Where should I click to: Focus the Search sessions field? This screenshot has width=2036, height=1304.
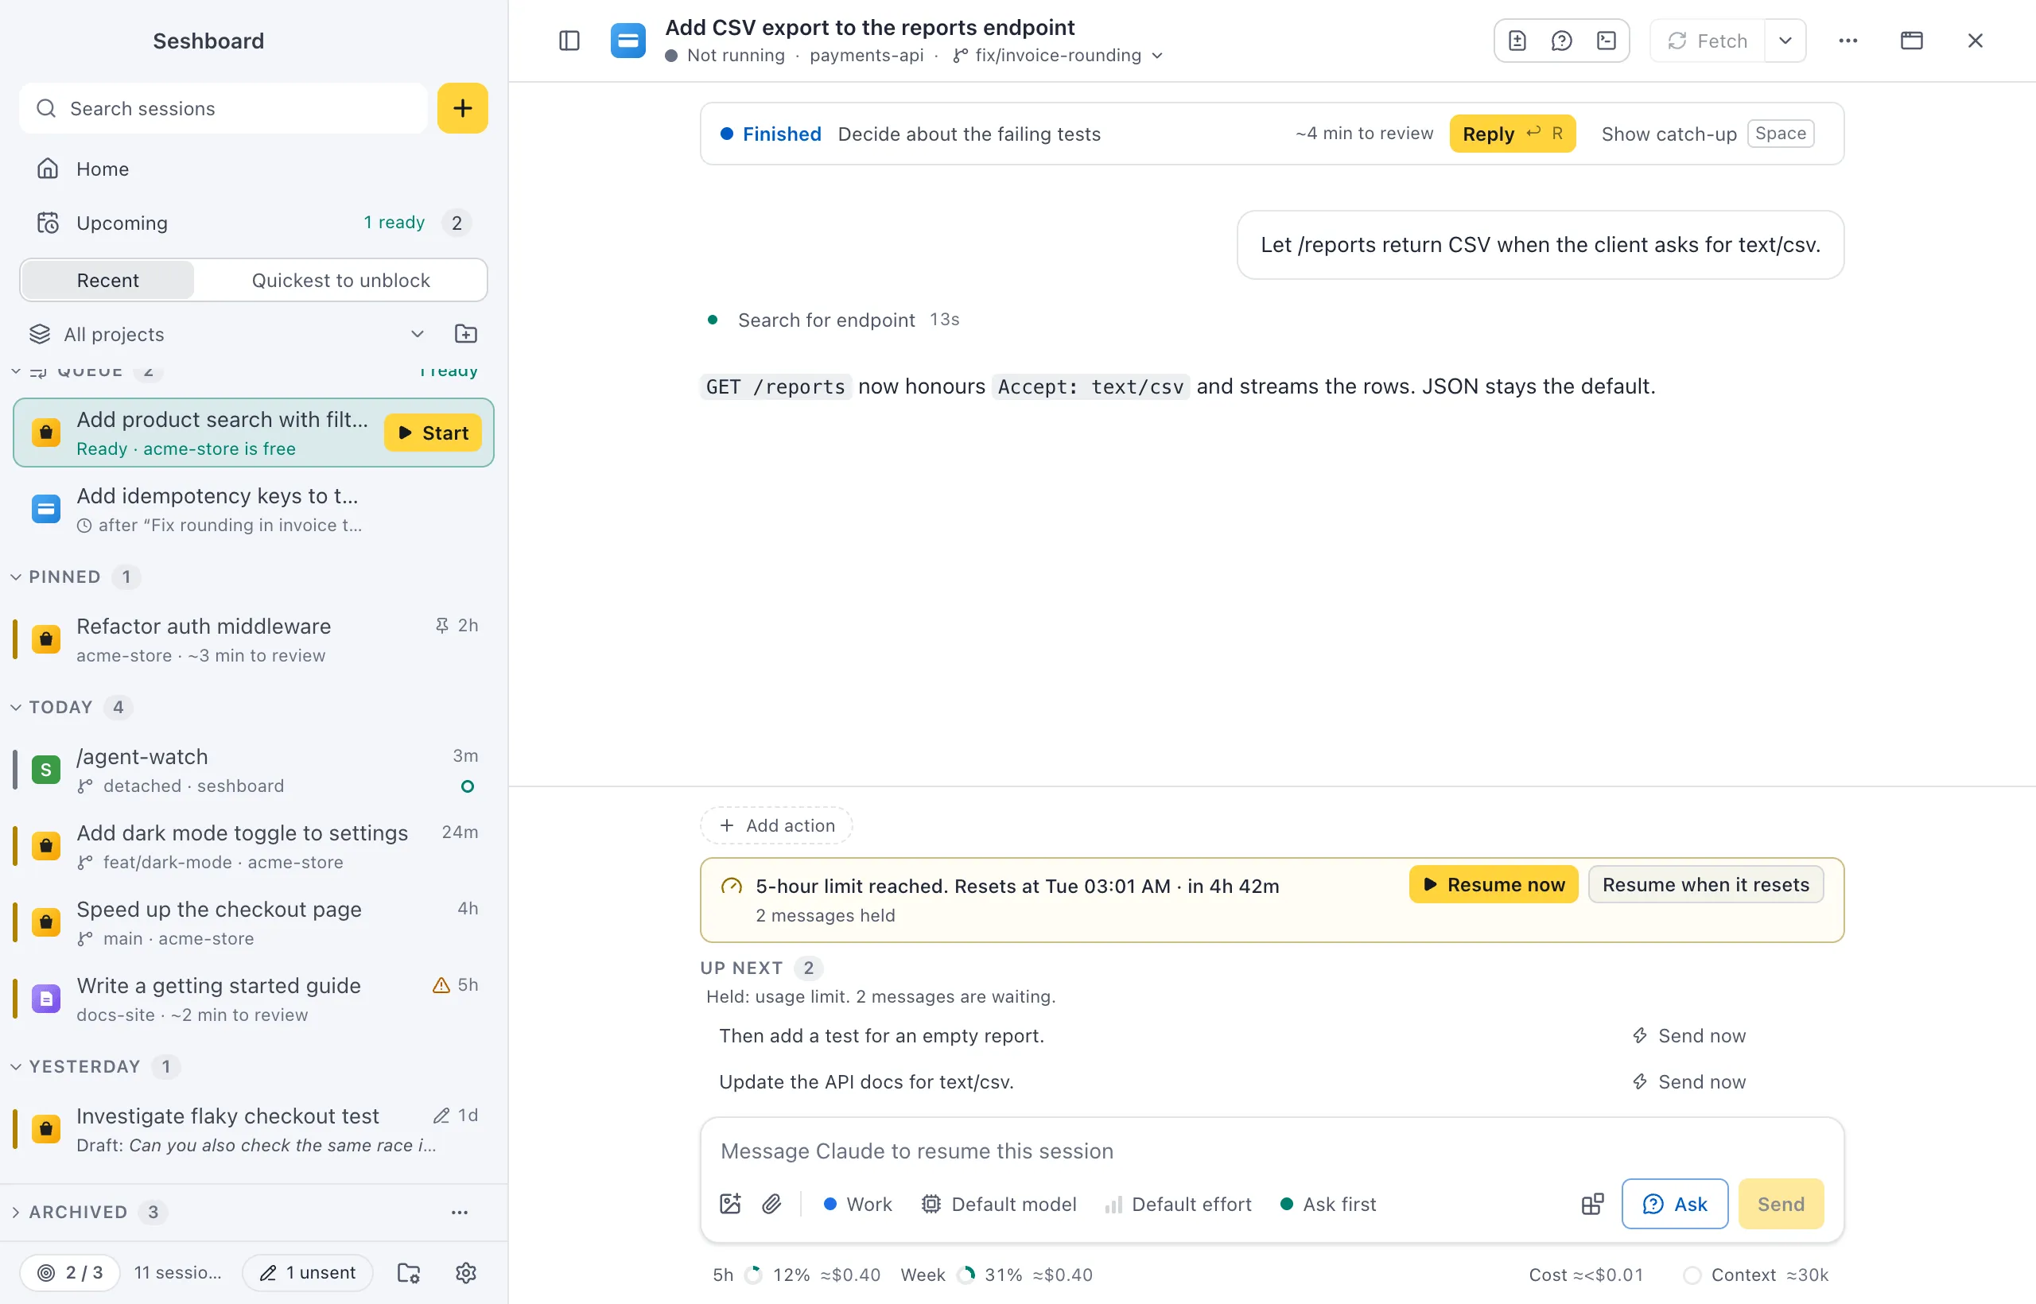click(223, 108)
